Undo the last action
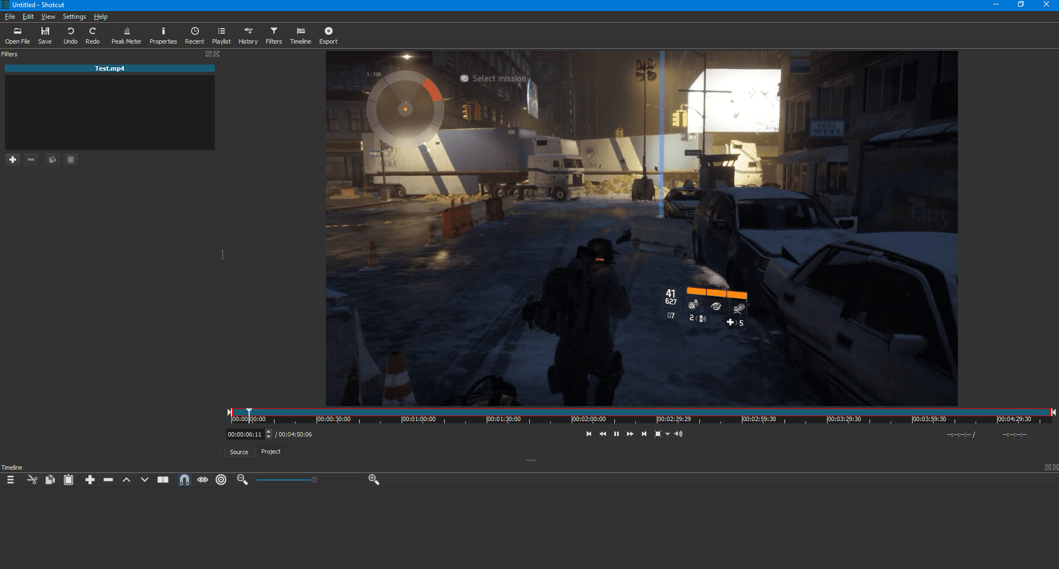The image size is (1059, 569). pyautogui.click(x=70, y=35)
